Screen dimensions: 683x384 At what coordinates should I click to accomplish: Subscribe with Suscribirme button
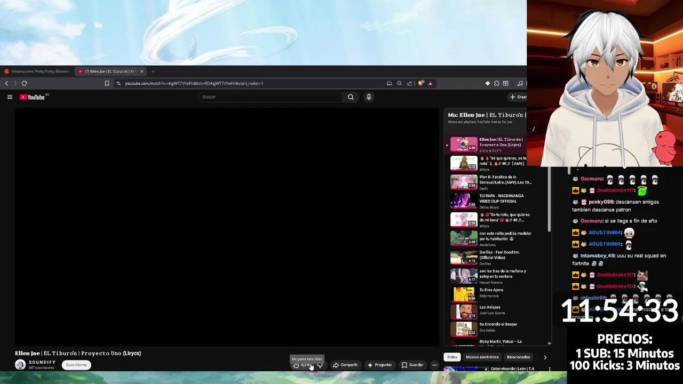pos(76,365)
